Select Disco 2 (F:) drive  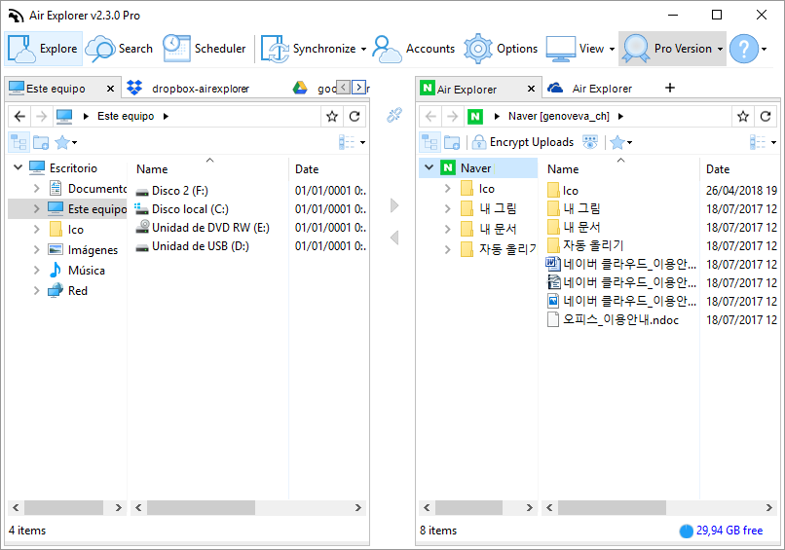(x=172, y=191)
